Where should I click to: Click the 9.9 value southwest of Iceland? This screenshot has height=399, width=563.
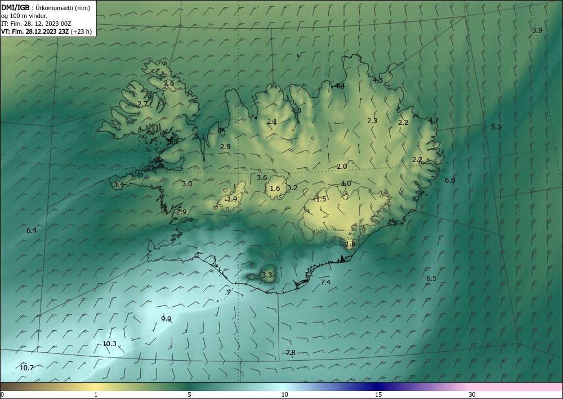(x=166, y=319)
